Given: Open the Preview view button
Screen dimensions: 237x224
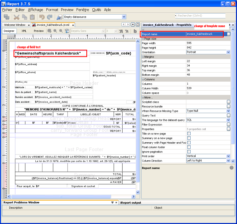Looking at the screenshot, I should coord(39,31).
